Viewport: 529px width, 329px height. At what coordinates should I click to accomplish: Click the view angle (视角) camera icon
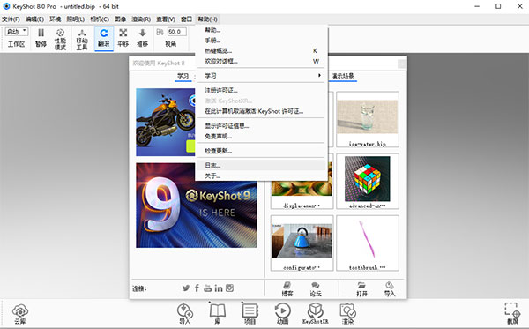pyautogui.click(x=160, y=32)
